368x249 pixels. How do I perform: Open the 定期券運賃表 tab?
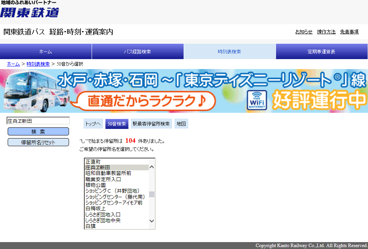(x=322, y=51)
